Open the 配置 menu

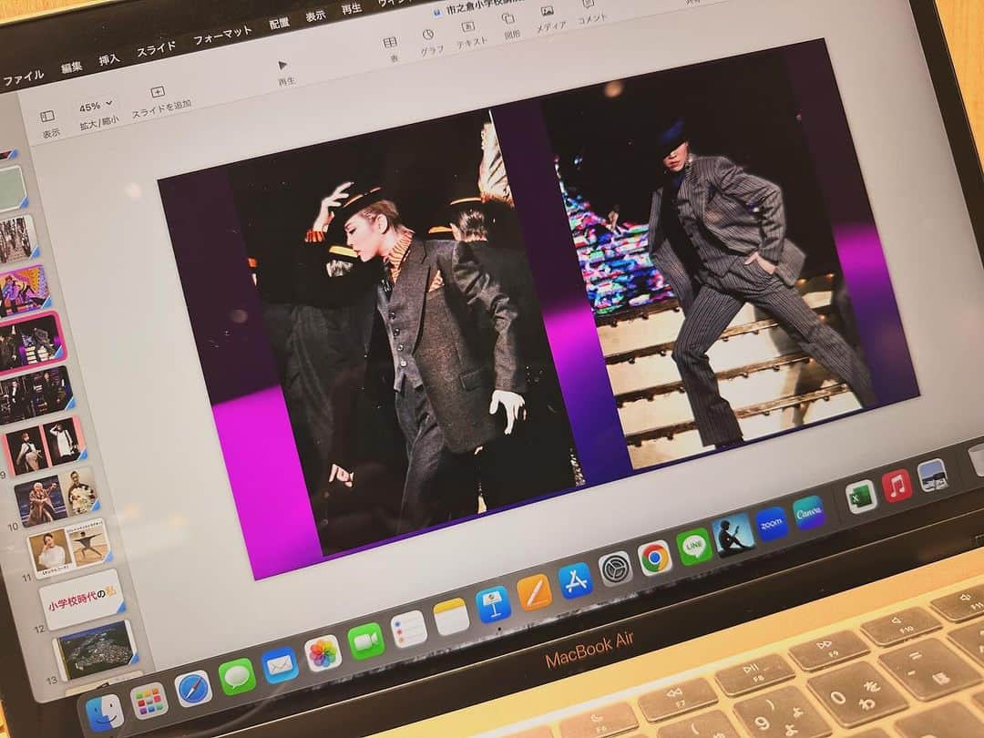(x=280, y=23)
